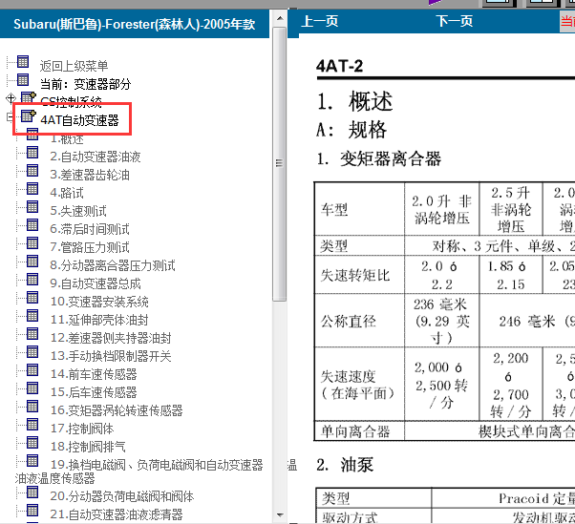The width and height of the screenshot is (575, 524).
Task: Go to next page with 下一页
Action: [454, 21]
